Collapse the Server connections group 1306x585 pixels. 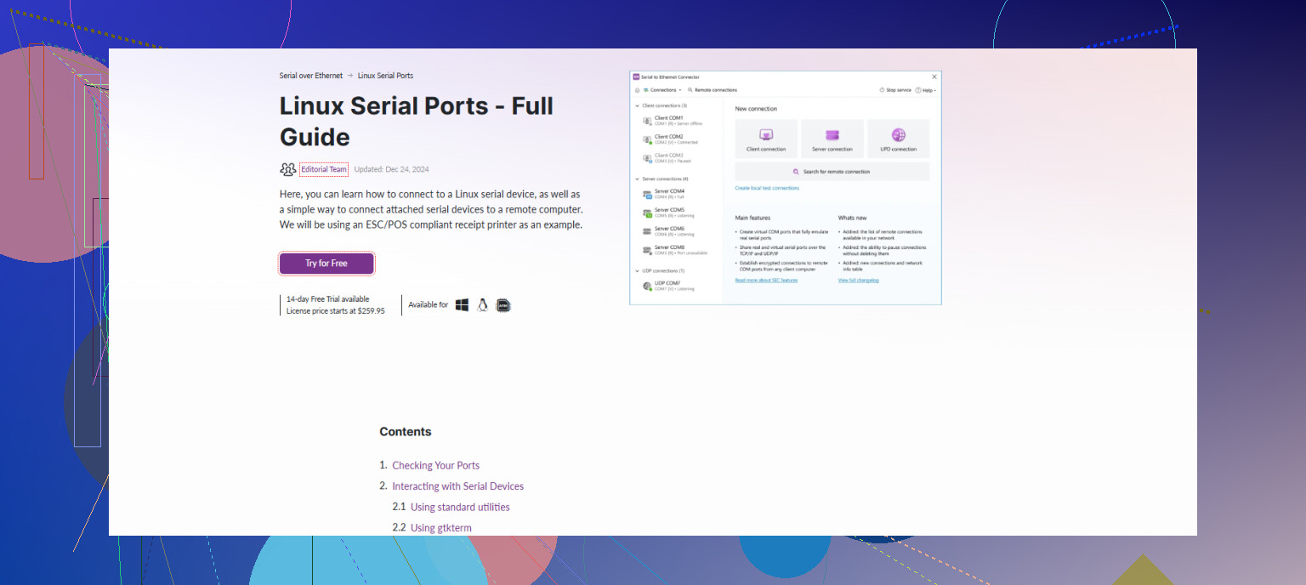coord(637,179)
